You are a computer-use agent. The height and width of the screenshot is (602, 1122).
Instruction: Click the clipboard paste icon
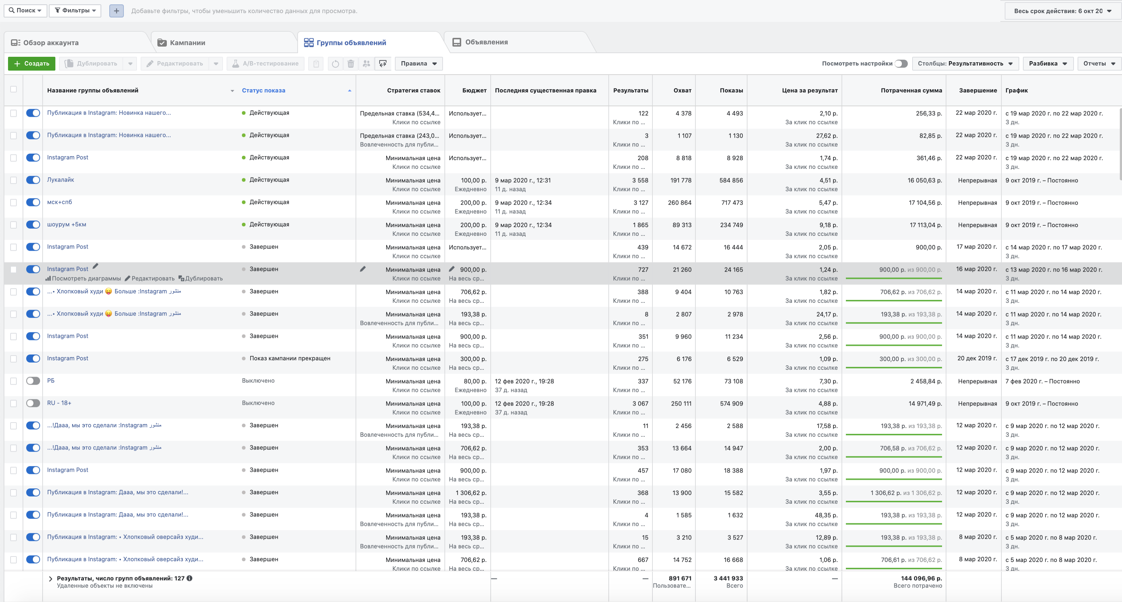pos(316,64)
